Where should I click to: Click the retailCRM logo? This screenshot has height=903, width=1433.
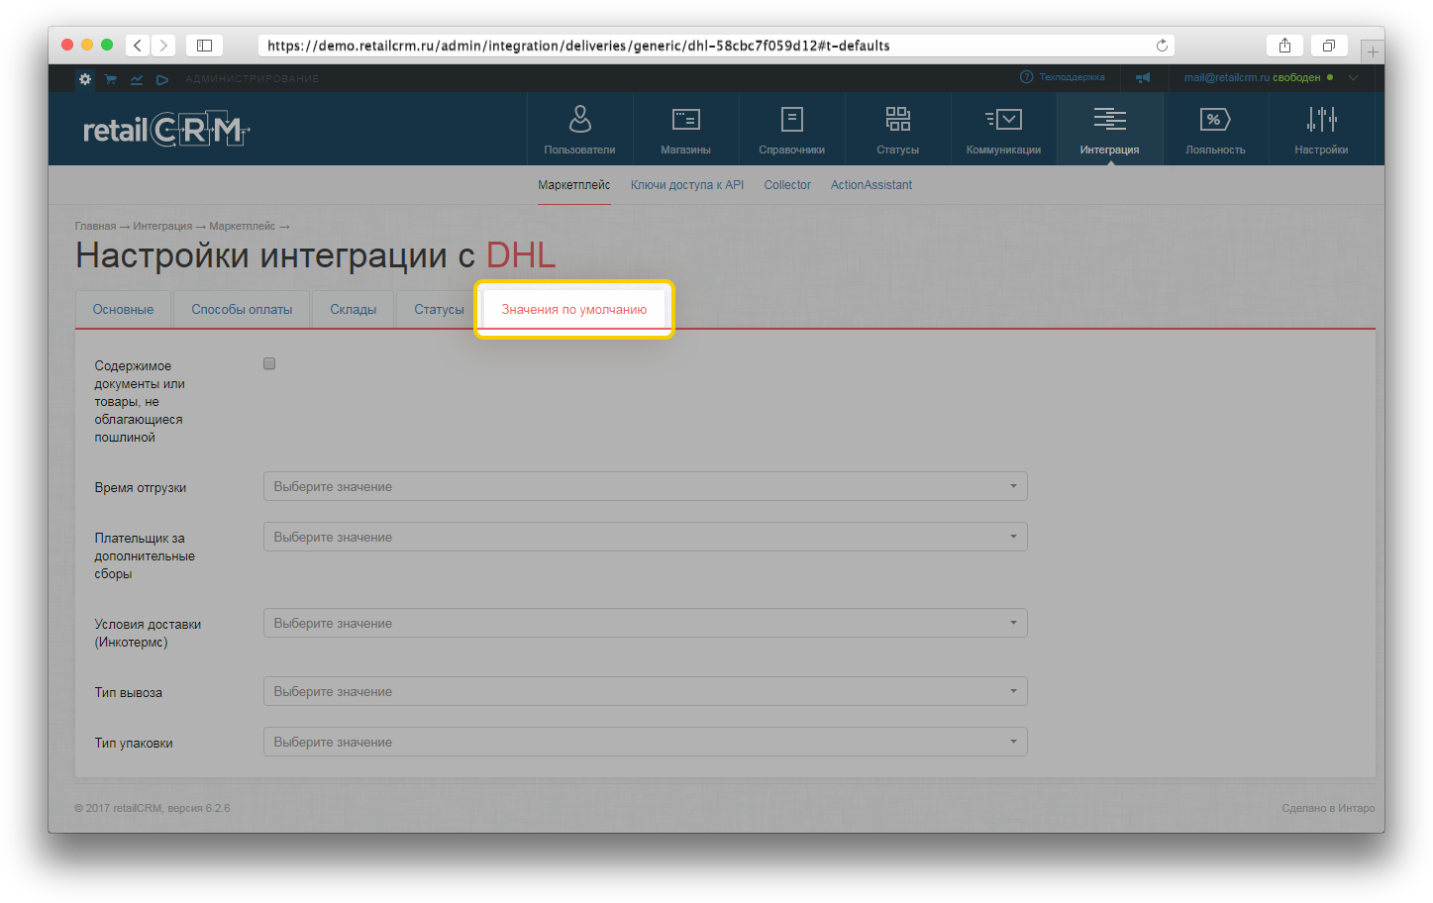click(x=166, y=130)
